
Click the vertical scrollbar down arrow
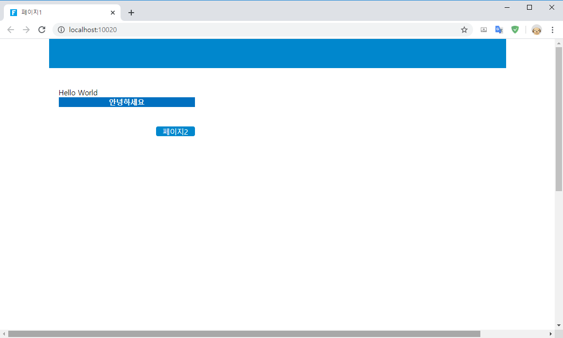559,325
